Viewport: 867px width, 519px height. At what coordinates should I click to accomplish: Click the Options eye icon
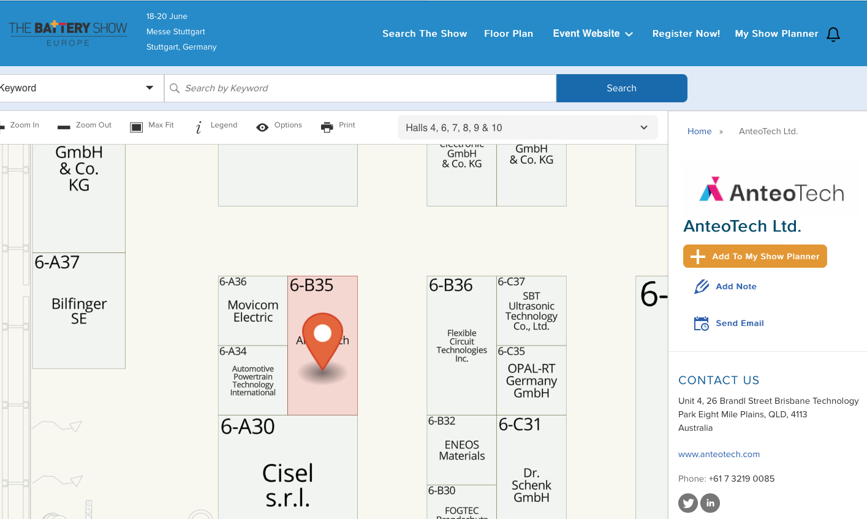pyautogui.click(x=262, y=127)
